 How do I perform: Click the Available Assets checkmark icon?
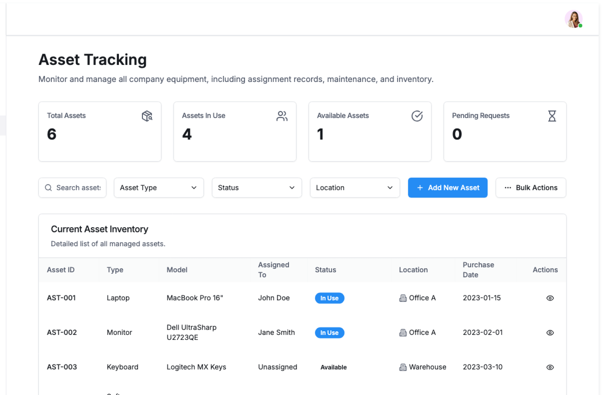417,116
